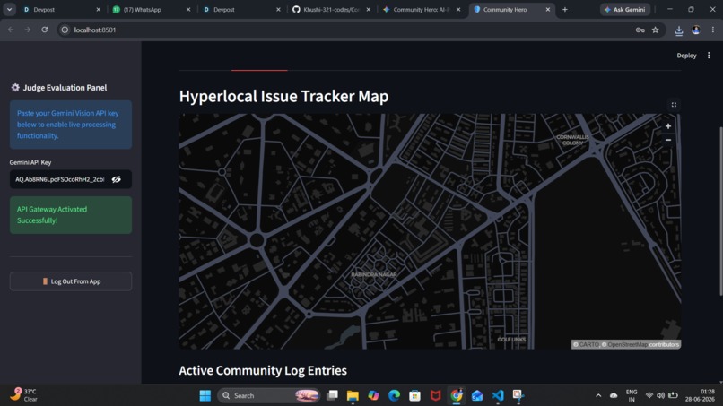The height and width of the screenshot is (406, 723).
Task: Go forward in browser history
Action: point(28,30)
